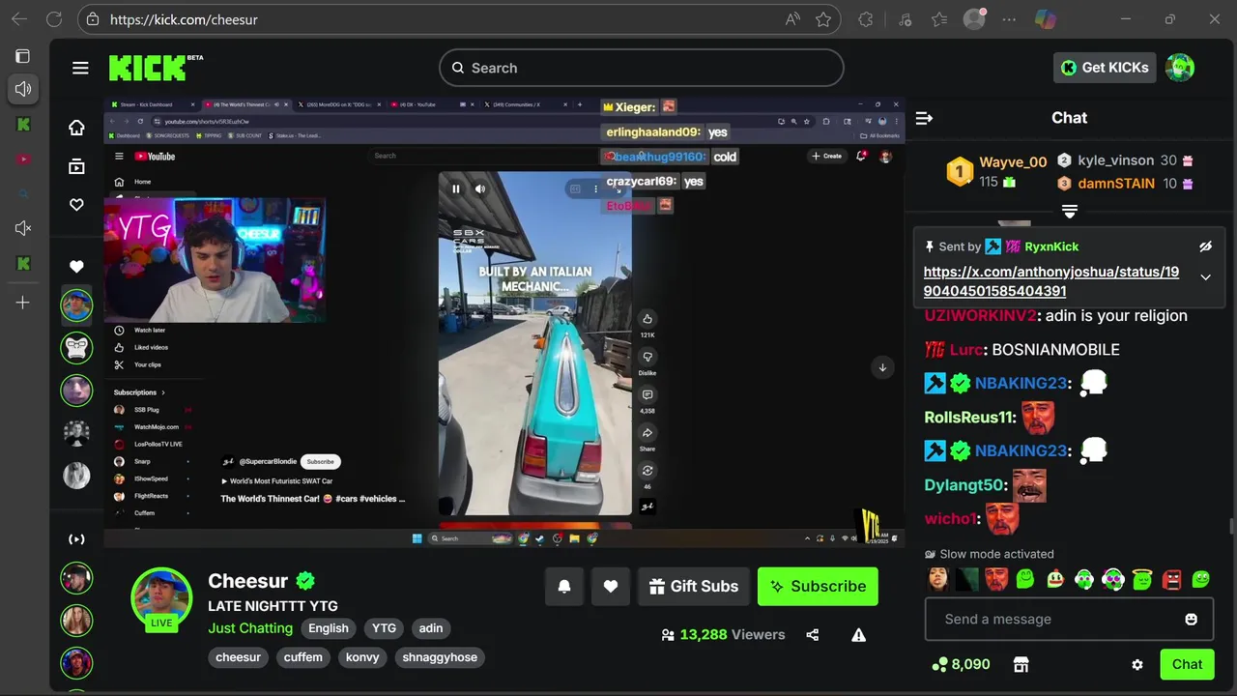Open Edge Copilot icon

pos(1045,19)
